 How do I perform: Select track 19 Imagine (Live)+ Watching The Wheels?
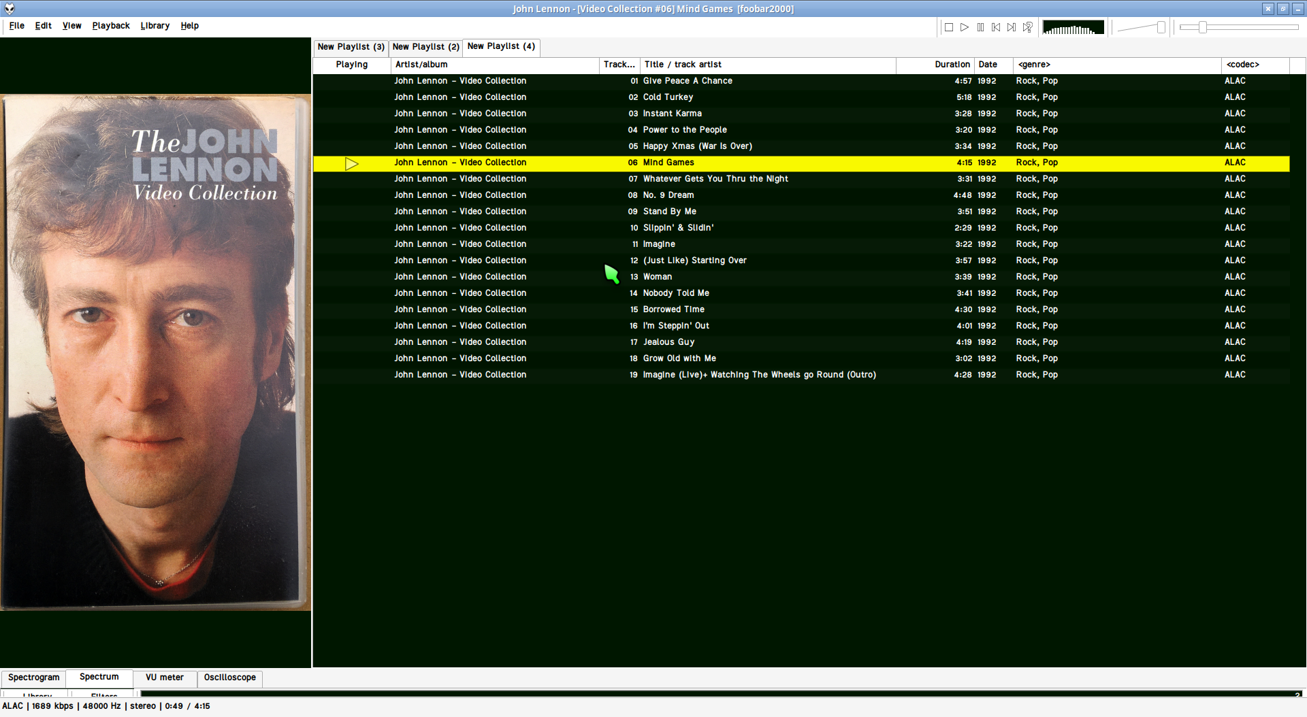[801, 375]
